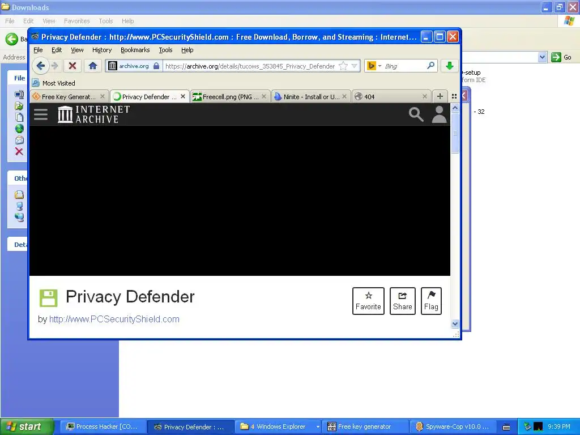Screen dimensions: 580x435
Task: Close the 404 tab
Action: click(425, 96)
